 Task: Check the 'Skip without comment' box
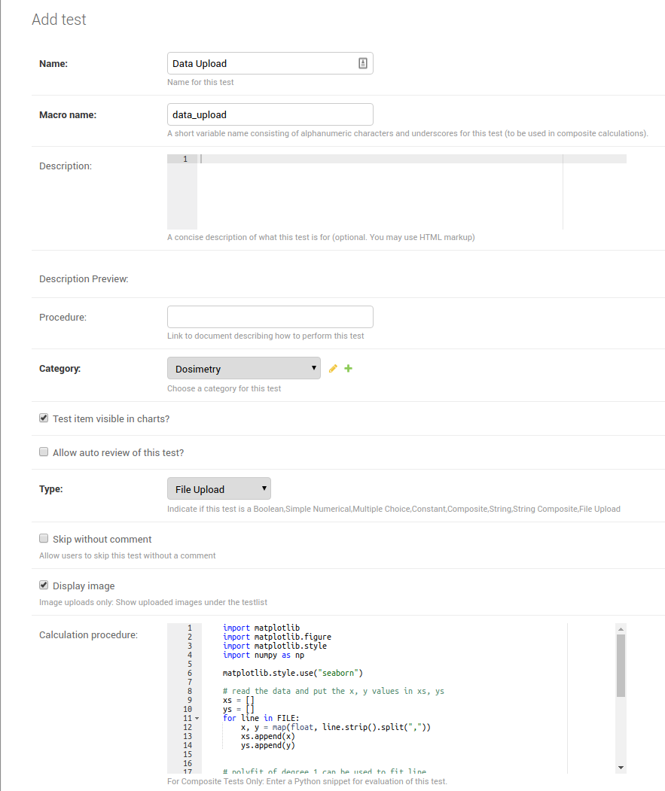tap(44, 539)
